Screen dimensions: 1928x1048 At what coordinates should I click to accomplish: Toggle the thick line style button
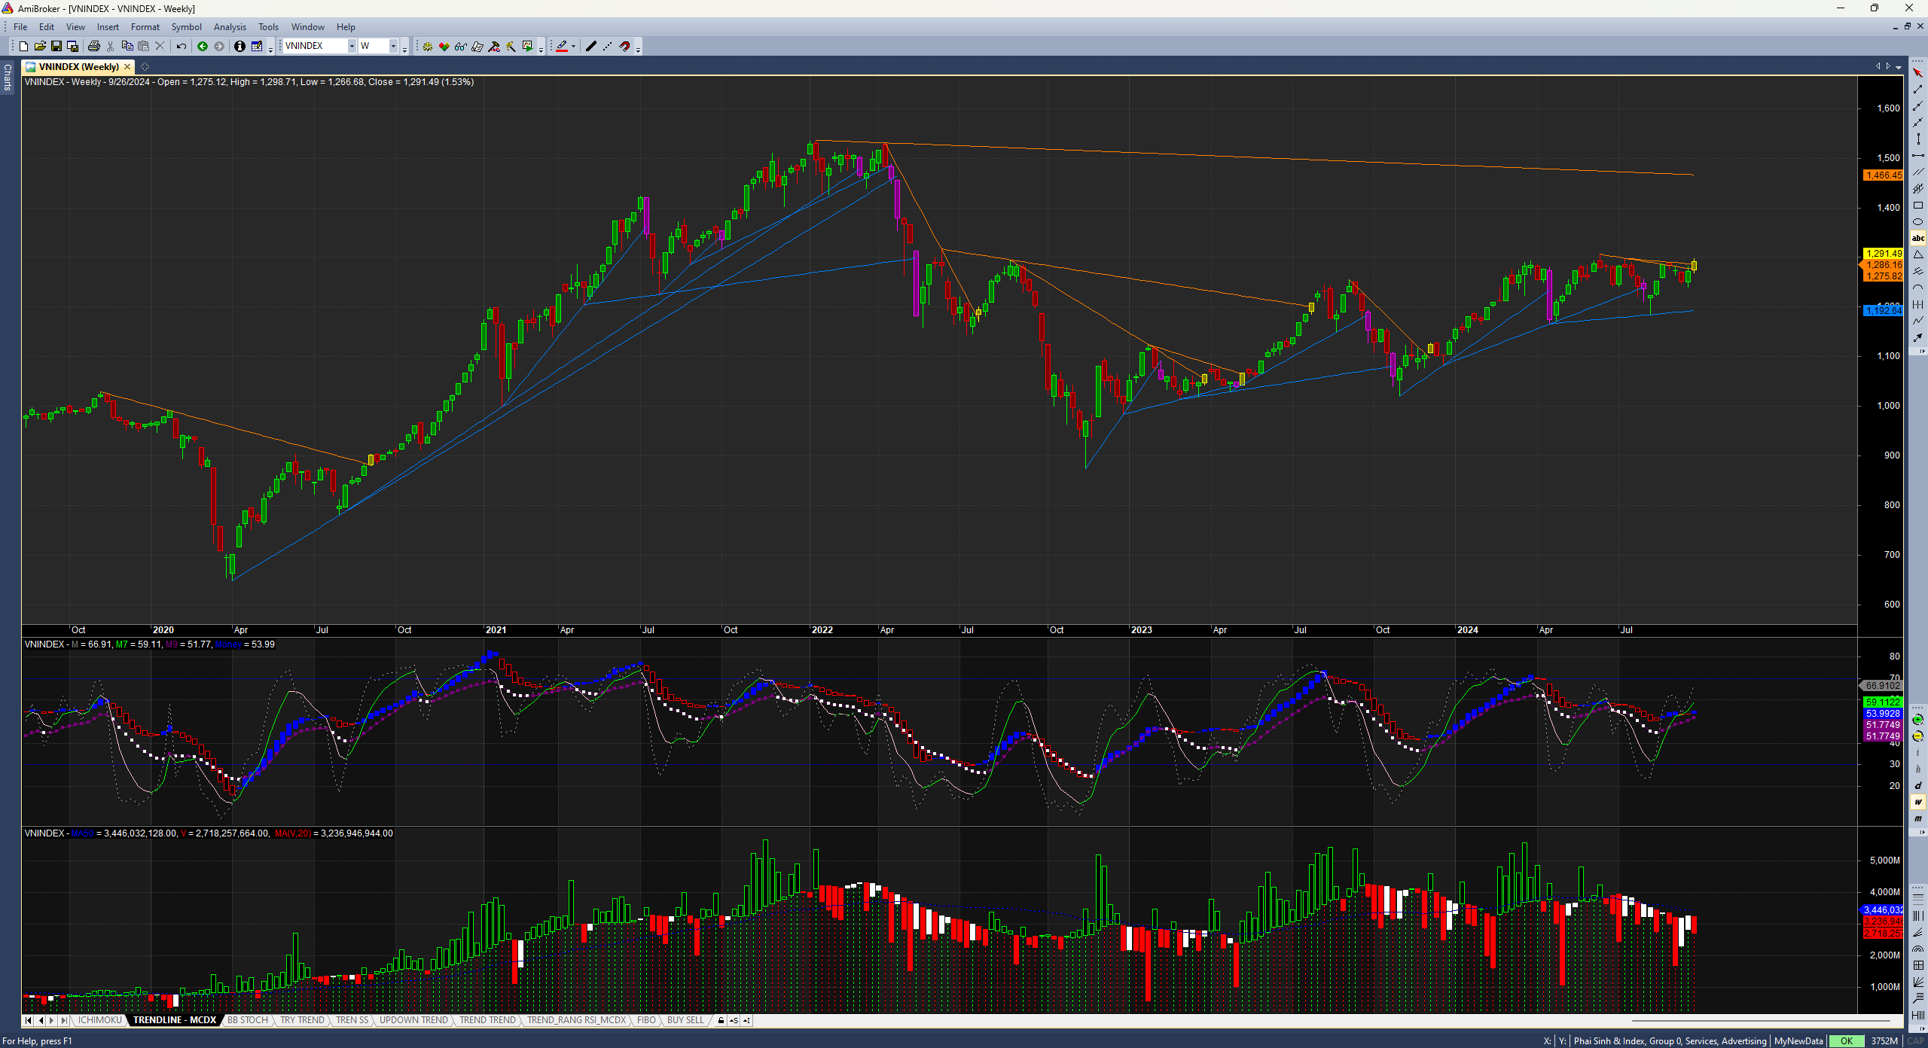[x=591, y=46]
